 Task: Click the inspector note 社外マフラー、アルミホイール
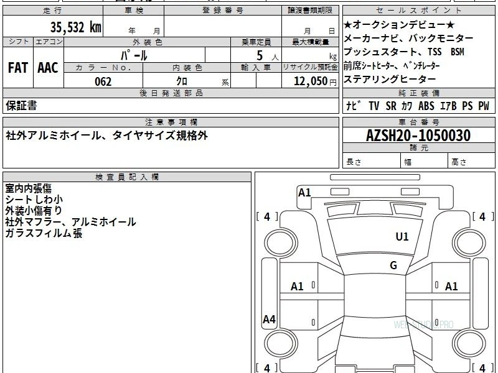coord(70,222)
